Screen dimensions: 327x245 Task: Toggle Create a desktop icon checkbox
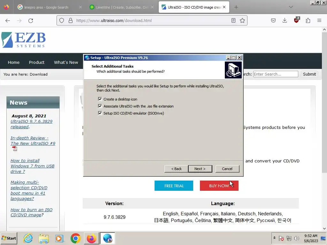pyautogui.click(x=100, y=99)
